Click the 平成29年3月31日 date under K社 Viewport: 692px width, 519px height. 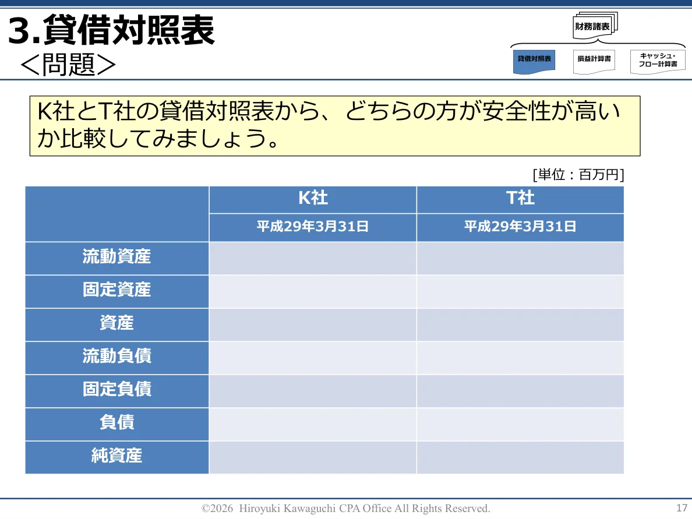(x=313, y=228)
